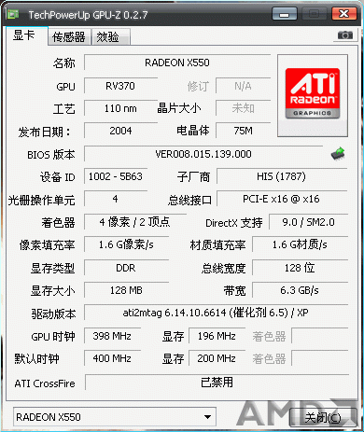
Task: Click the 设备 ID field 1002 - 5B63
Action: (116, 176)
